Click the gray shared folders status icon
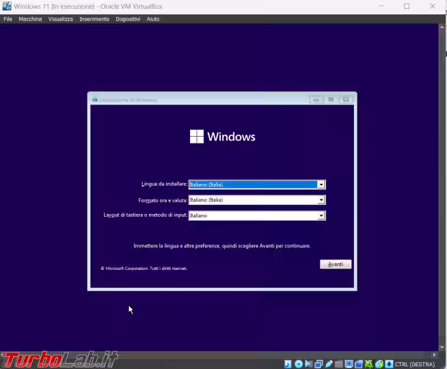The width and height of the screenshot is (447, 369). point(339,364)
